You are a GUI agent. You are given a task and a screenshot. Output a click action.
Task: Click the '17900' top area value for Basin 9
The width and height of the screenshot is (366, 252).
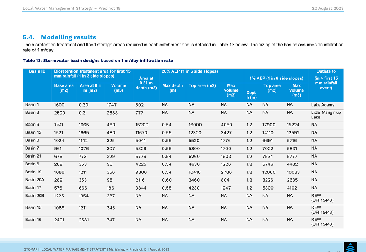pos(269,125)
